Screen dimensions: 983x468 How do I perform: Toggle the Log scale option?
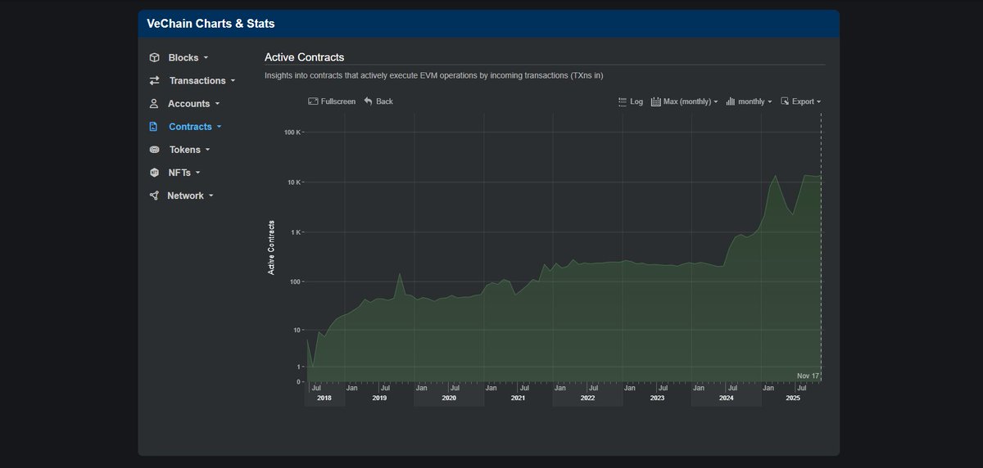click(x=631, y=101)
